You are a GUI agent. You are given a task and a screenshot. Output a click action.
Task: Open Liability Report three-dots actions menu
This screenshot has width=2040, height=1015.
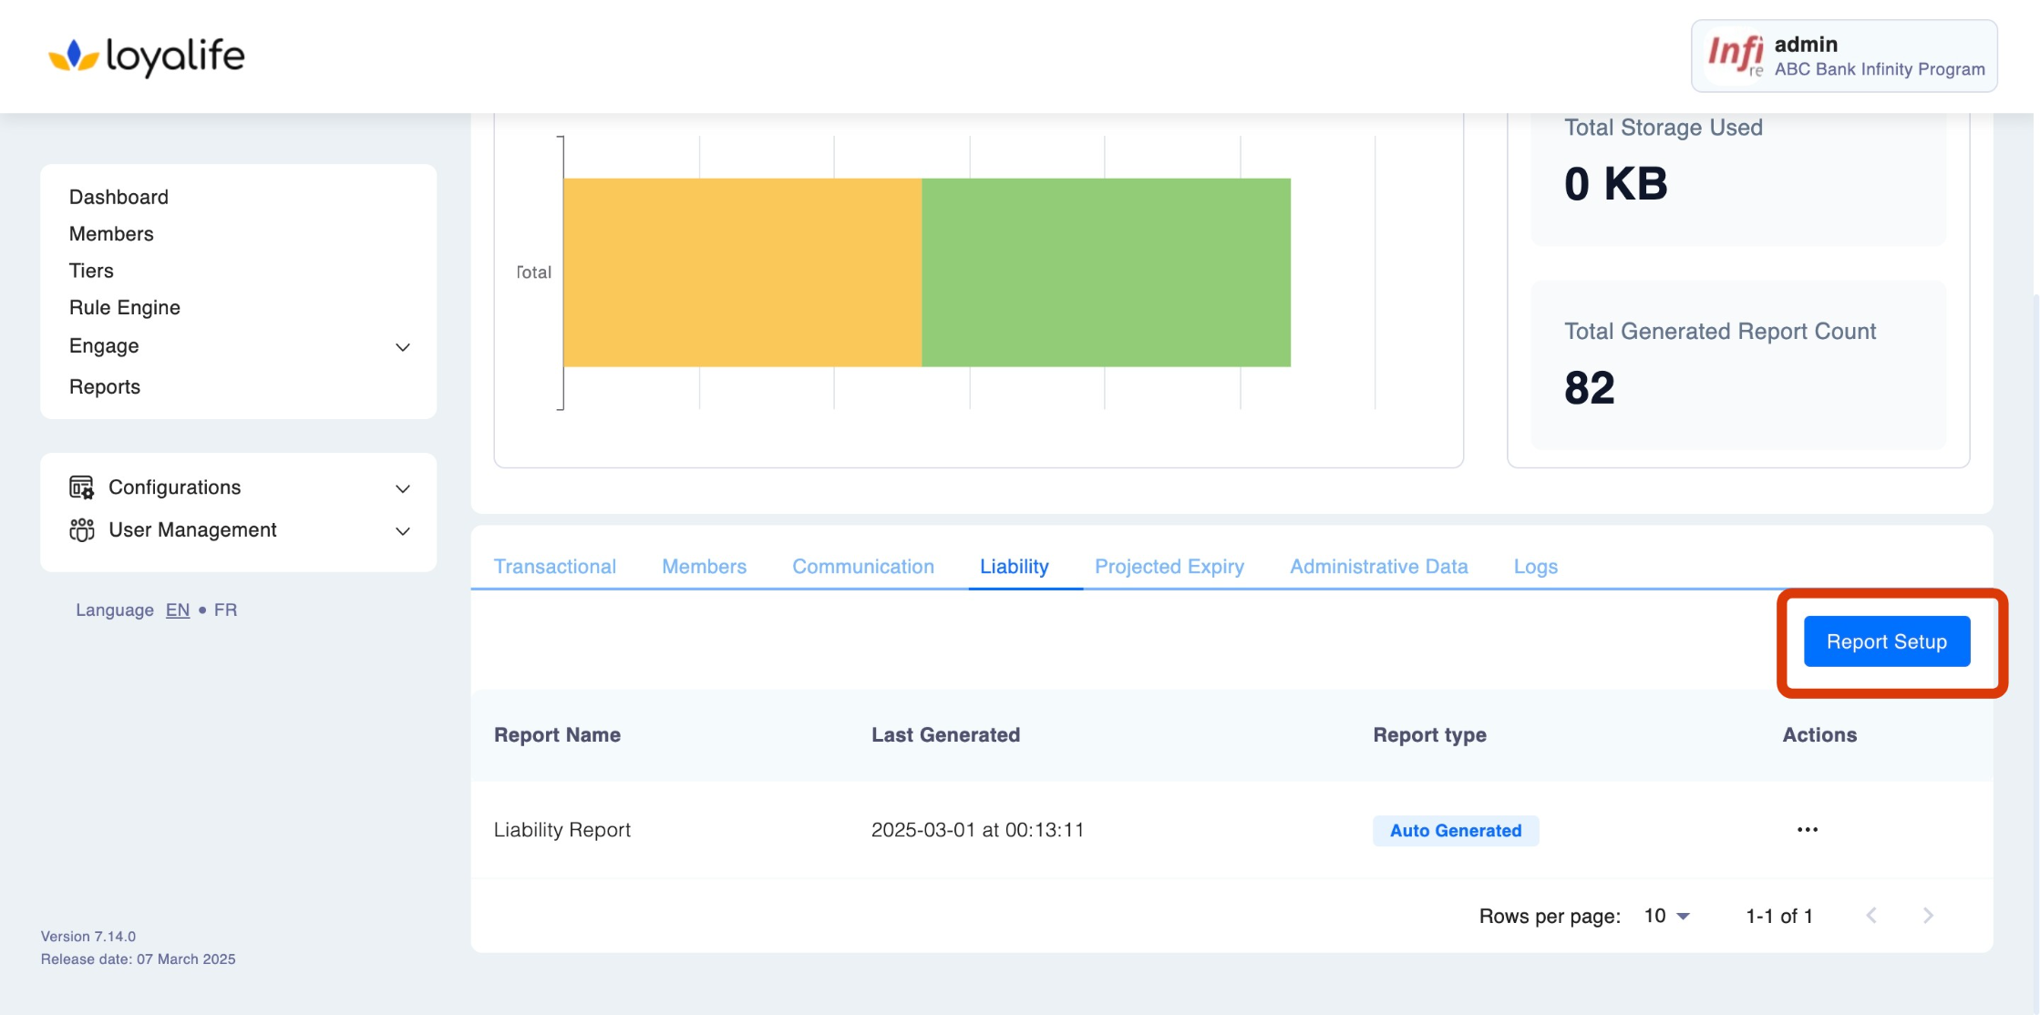pyautogui.click(x=1807, y=829)
